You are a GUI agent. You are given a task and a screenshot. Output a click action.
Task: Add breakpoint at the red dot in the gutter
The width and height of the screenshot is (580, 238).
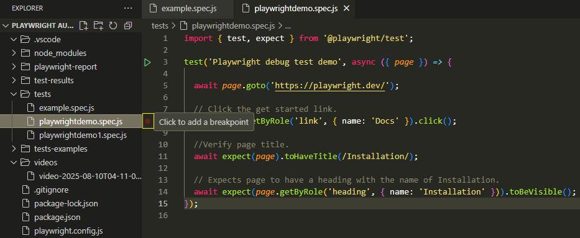pyautogui.click(x=148, y=121)
